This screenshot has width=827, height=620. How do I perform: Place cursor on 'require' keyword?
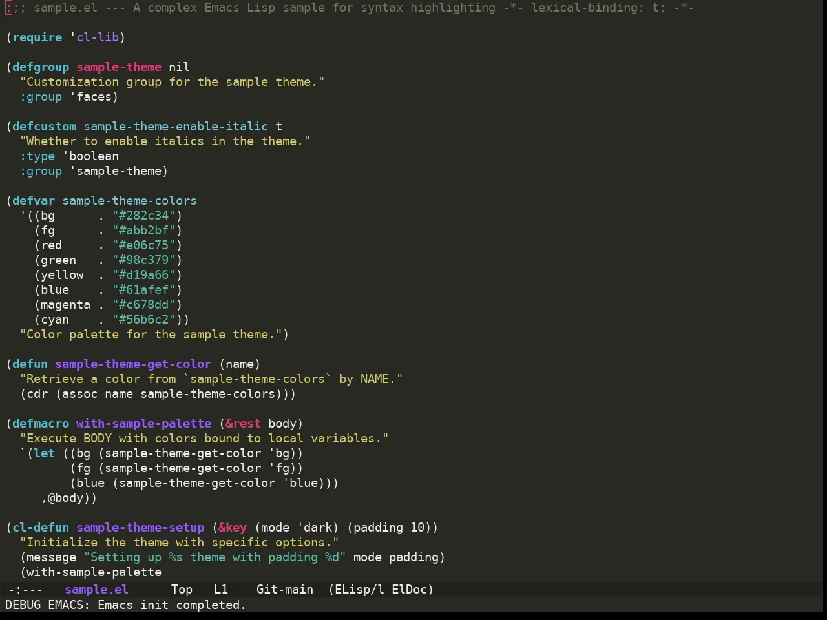[37, 37]
